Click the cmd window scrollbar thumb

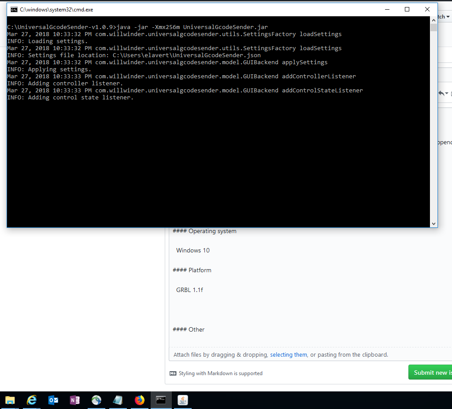click(433, 28)
